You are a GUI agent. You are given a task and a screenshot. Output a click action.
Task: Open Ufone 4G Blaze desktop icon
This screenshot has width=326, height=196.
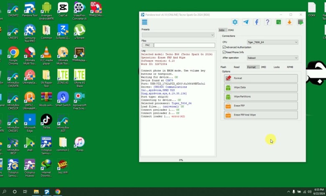coord(79,78)
